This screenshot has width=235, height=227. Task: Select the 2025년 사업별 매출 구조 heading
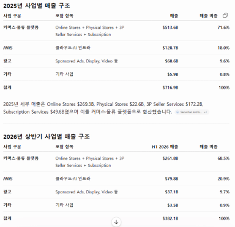point(37,6)
